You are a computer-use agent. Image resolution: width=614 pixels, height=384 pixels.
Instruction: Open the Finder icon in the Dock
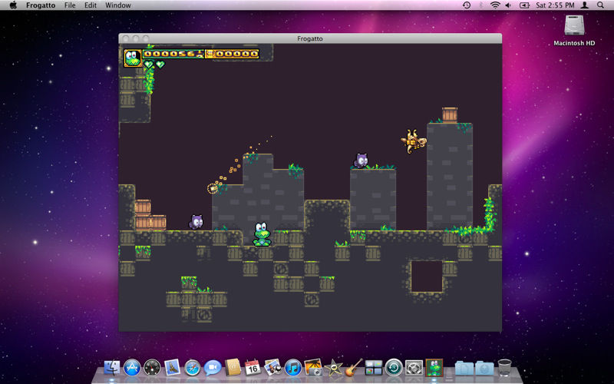click(112, 368)
